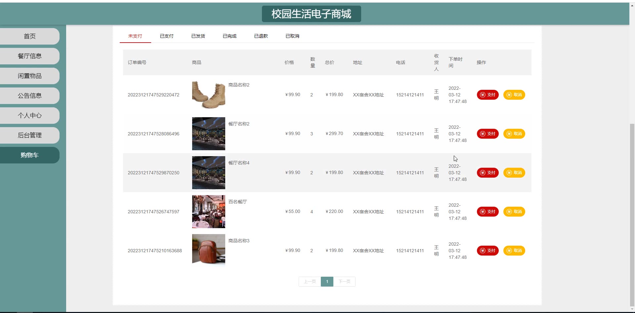Click unit price ¥55.00
The height and width of the screenshot is (313, 635).
[292, 211]
